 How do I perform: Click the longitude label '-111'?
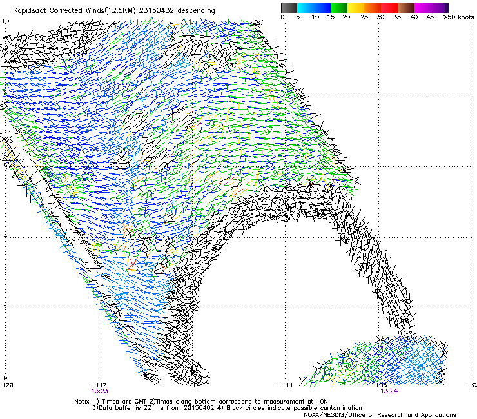[285, 385]
